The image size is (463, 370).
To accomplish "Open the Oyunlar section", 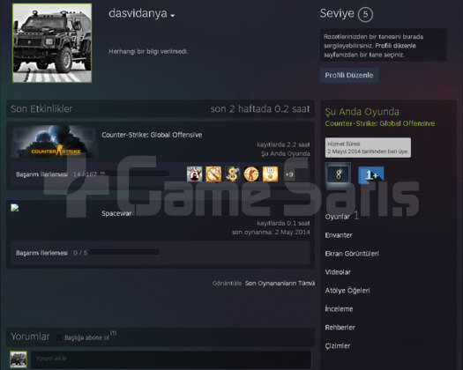I will tap(337, 217).
